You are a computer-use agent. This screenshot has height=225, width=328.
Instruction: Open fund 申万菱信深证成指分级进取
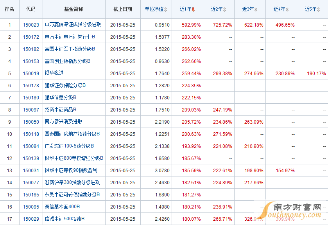tap(73, 25)
